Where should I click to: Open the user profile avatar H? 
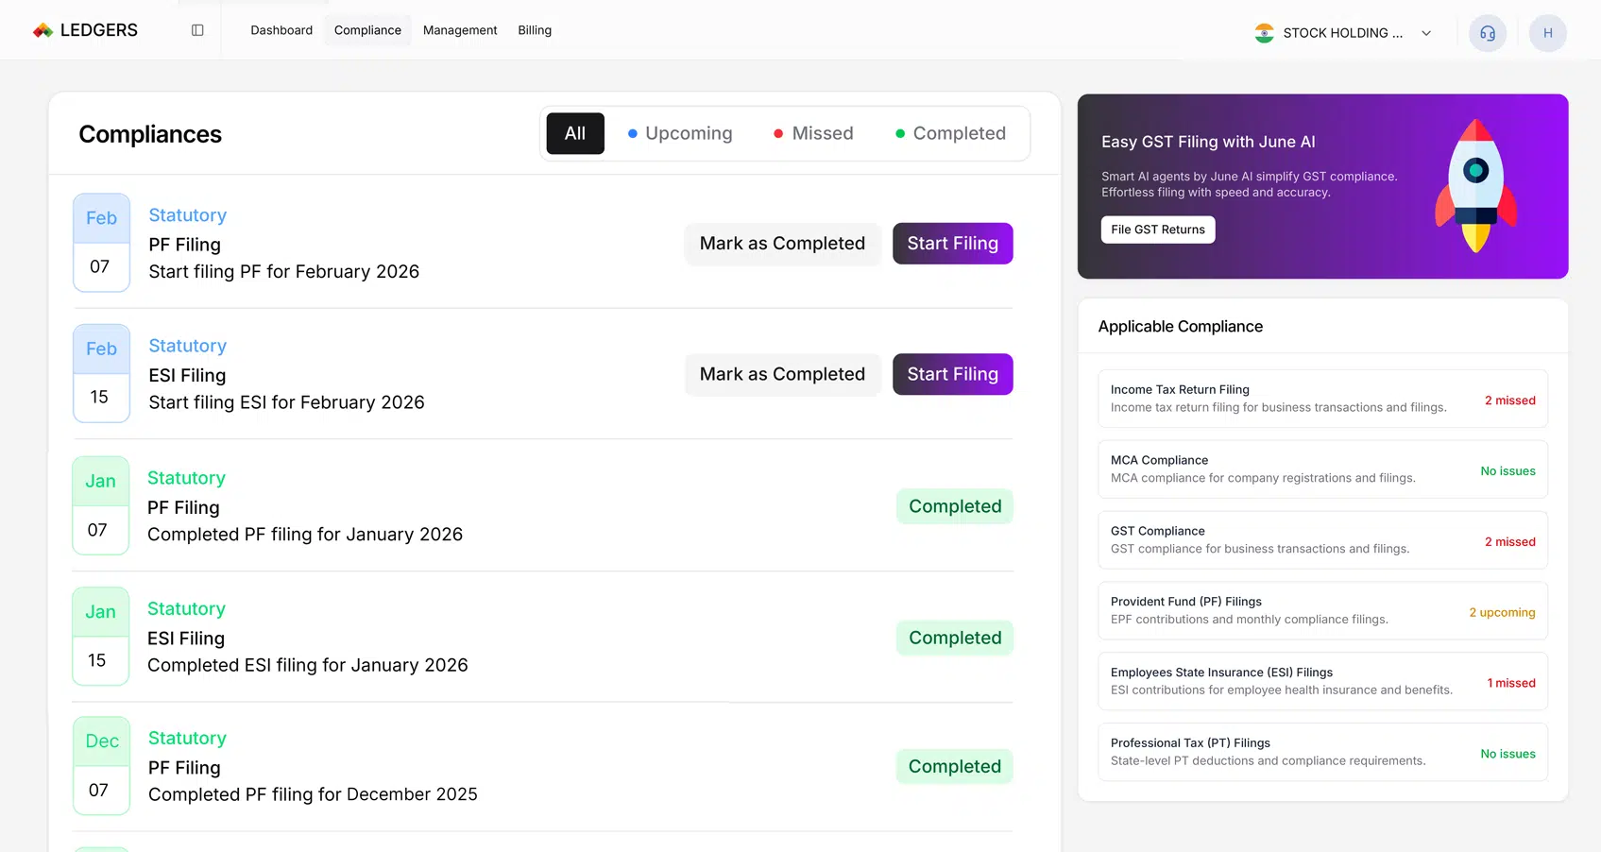(x=1547, y=33)
